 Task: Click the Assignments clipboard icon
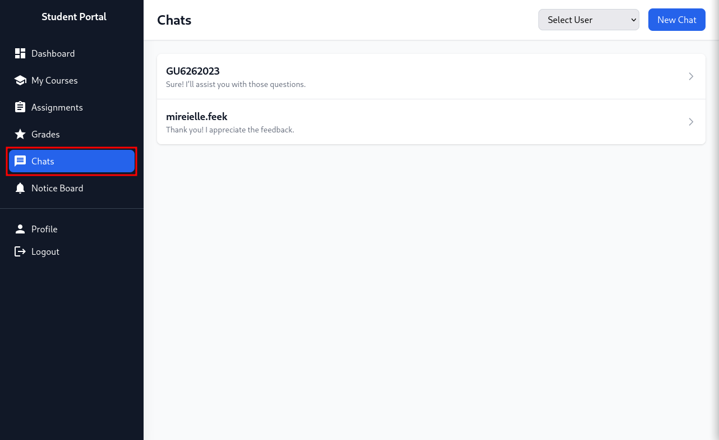[20, 107]
